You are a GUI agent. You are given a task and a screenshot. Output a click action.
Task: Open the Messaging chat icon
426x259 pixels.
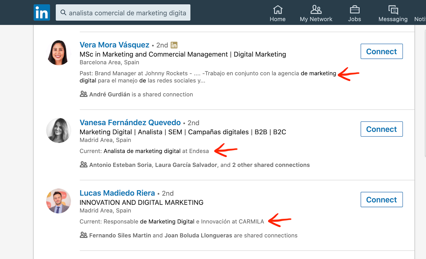393,10
